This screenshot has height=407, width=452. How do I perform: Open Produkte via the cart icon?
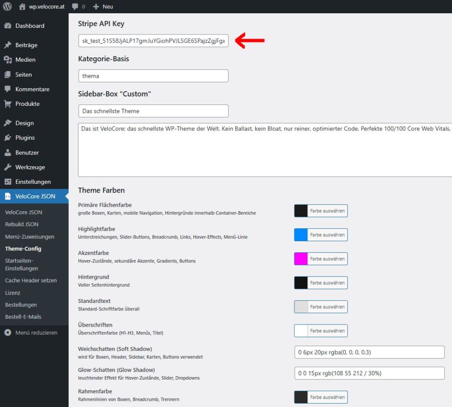(x=9, y=104)
